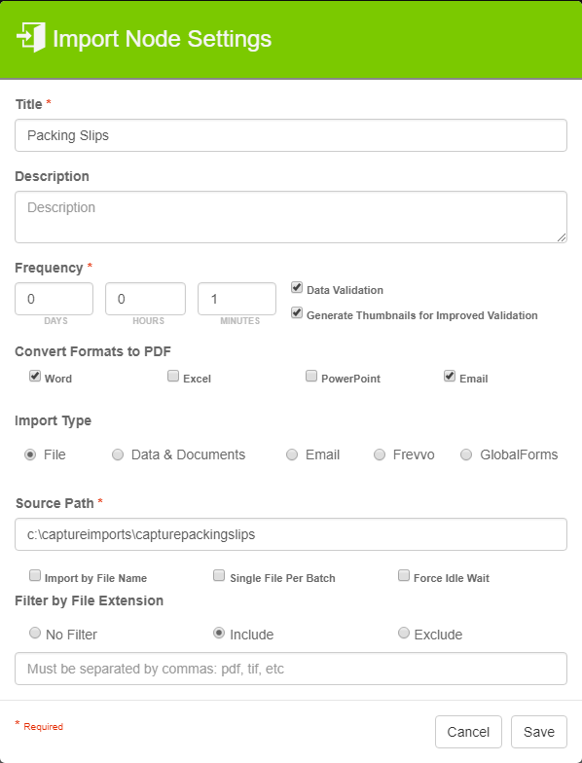
Task: Click the Save button
Action: point(539,732)
